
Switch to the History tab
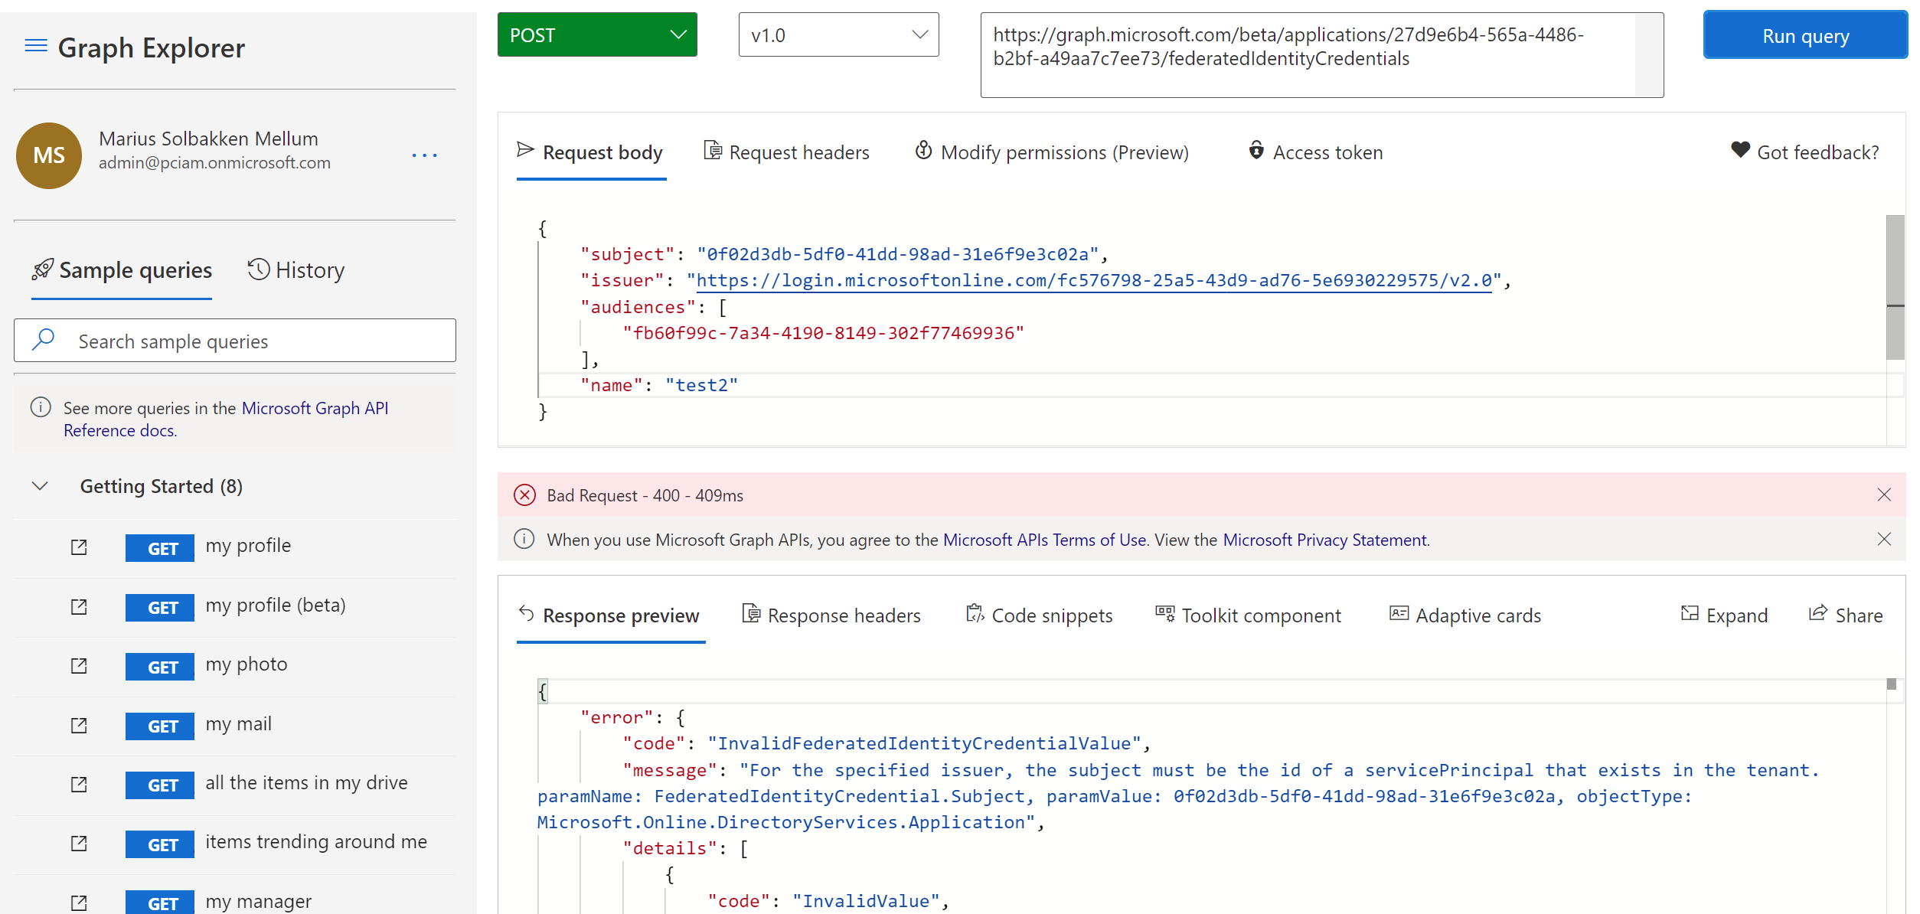(296, 270)
